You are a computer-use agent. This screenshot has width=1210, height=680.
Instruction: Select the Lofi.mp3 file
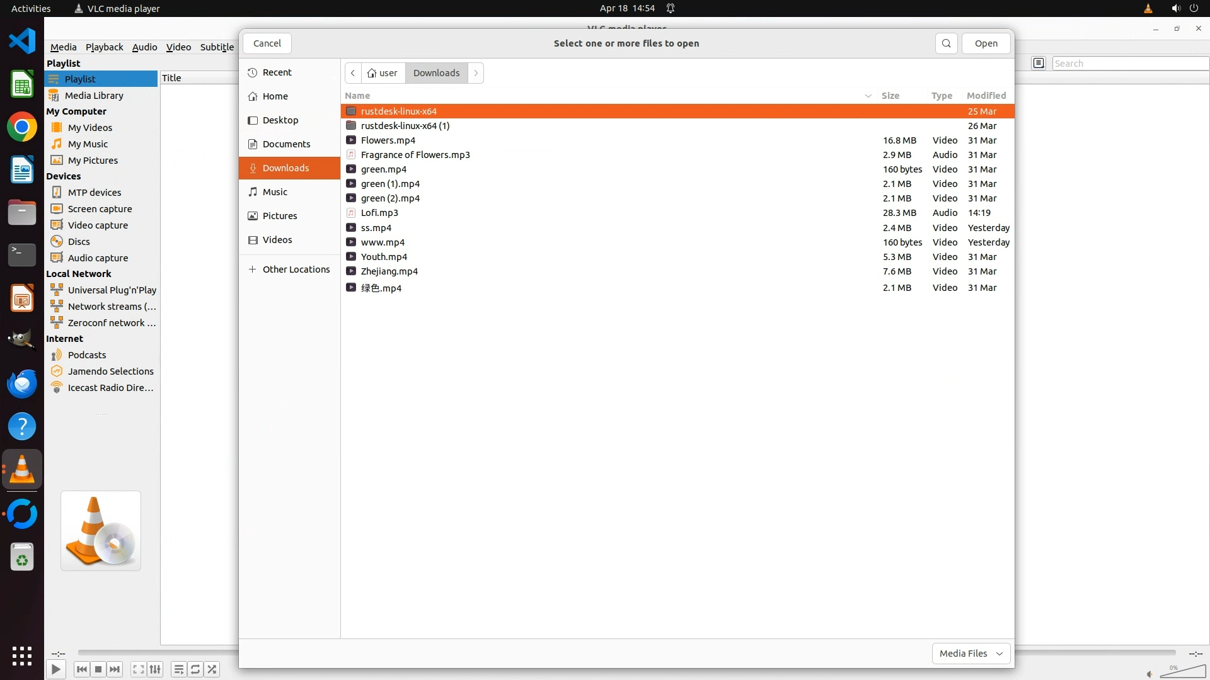379,213
